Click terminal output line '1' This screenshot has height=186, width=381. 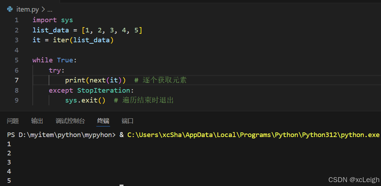click(x=9, y=144)
